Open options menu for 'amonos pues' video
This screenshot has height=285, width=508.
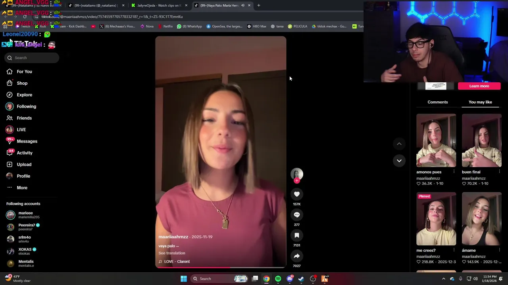pos(454,172)
